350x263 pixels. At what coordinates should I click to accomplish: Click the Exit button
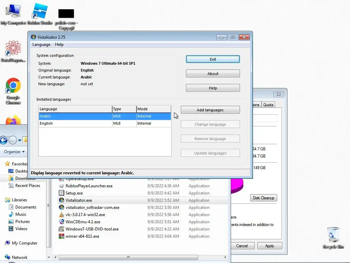point(213,59)
